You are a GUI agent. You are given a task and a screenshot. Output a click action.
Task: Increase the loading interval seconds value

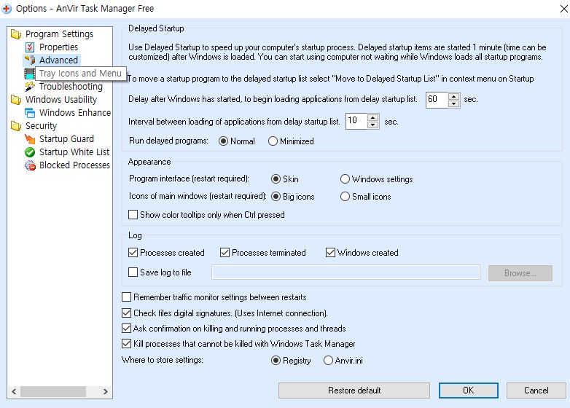coord(373,118)
